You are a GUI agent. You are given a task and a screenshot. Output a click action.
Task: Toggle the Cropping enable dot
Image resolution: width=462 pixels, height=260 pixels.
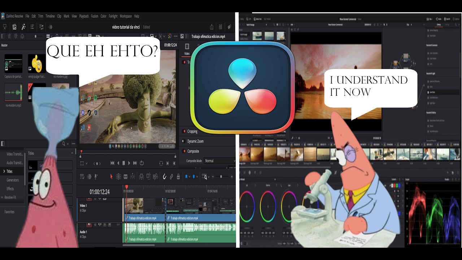click(183, 131)
